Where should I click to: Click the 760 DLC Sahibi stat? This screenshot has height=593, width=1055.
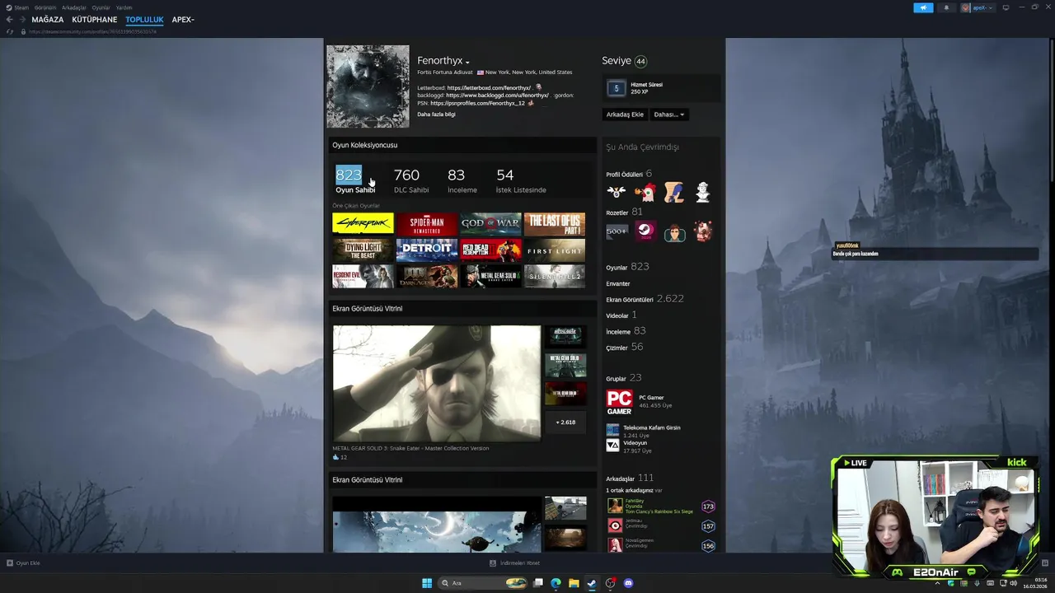tap(411, 180)
